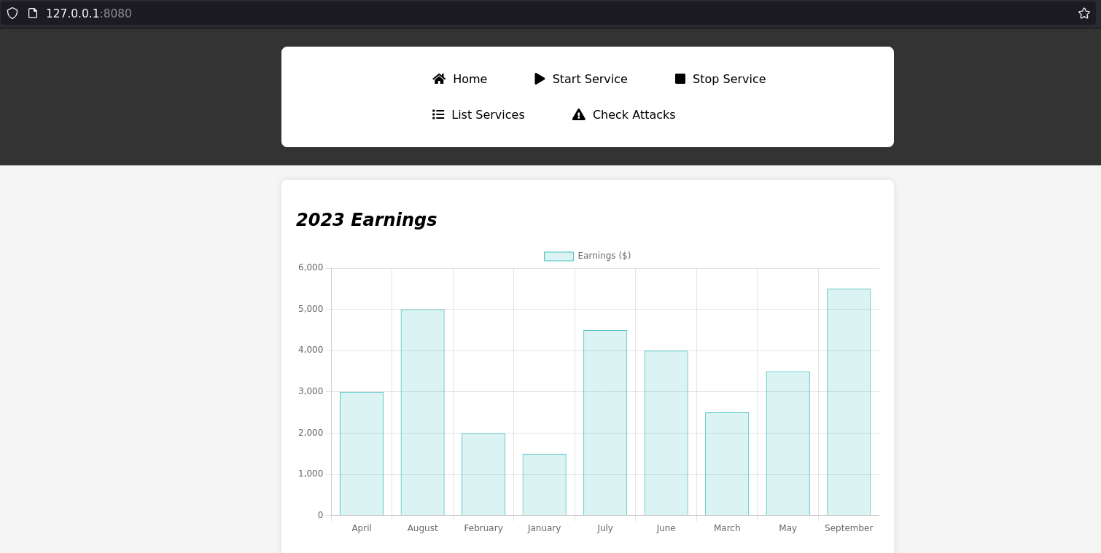Click the browser bookmark star icon
Image resolution: width=1101 pixels, height=553 pixels.
[x=1084, y=13]
